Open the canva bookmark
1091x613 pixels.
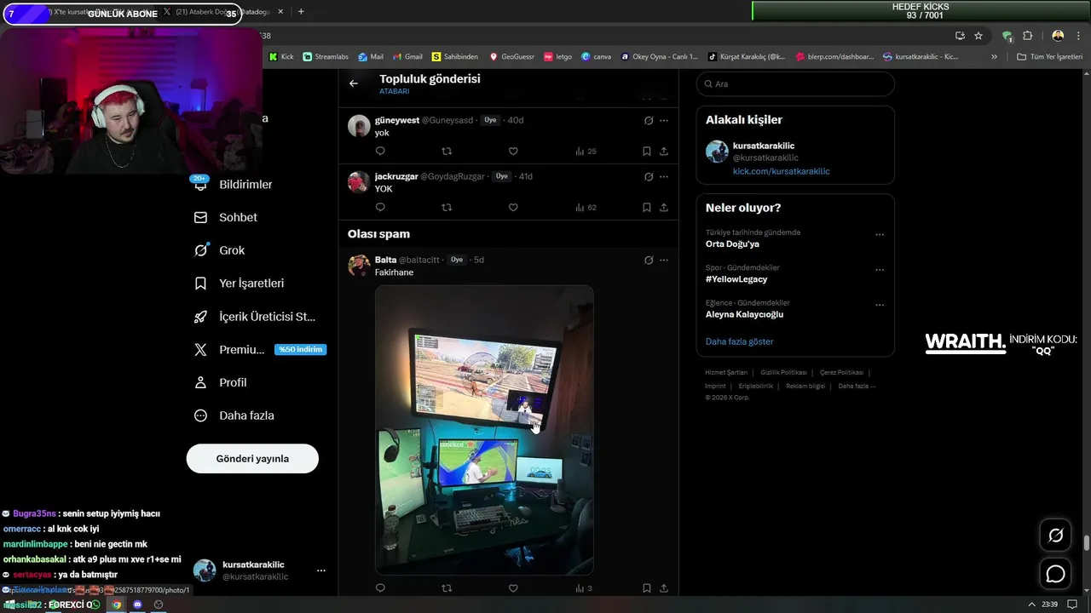596,56
